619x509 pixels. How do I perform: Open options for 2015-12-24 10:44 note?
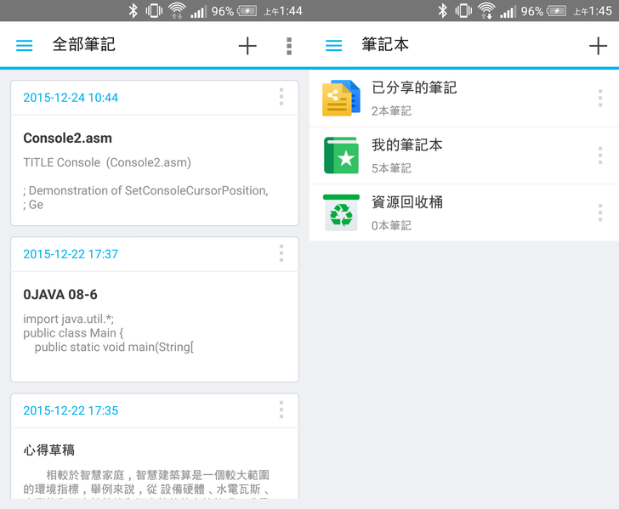click(x=281, y=97)
